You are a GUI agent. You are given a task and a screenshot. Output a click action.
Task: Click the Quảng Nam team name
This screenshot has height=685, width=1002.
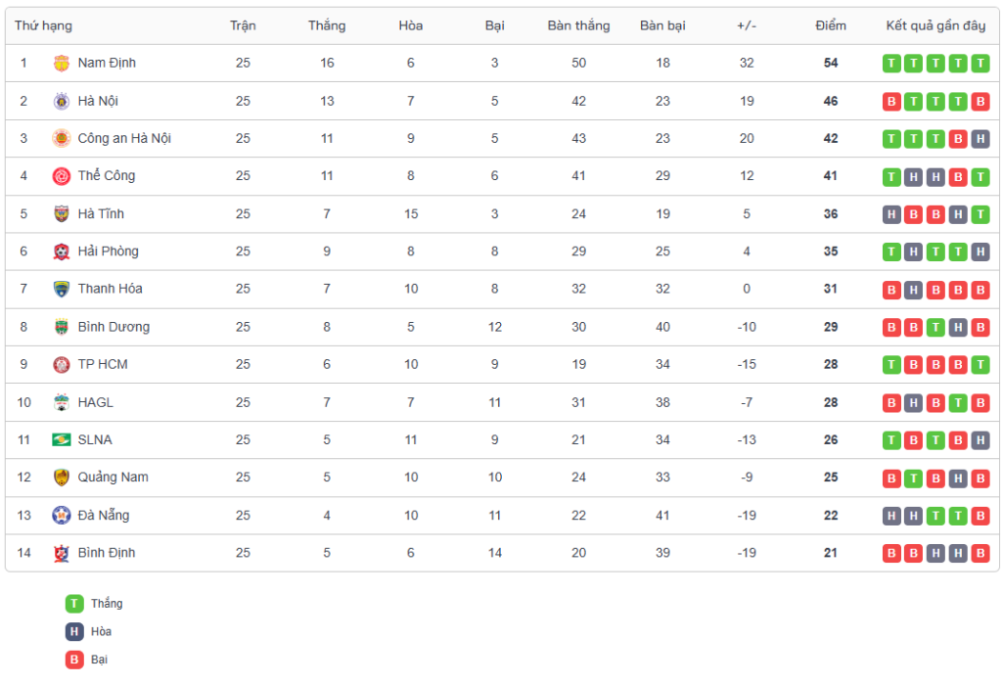tap(114, 478)
